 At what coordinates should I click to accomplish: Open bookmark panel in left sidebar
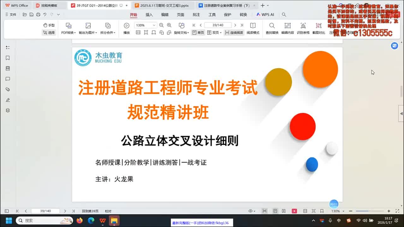click(8, 58)
